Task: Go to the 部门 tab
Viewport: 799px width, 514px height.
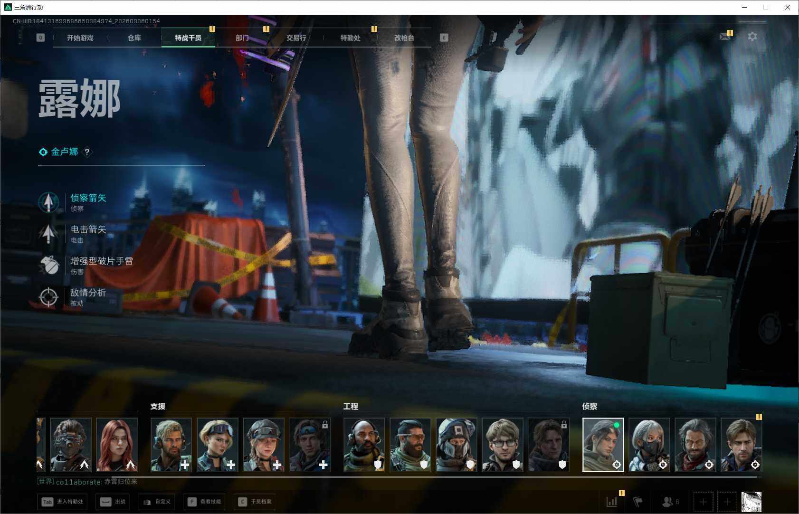Action: 242,38
